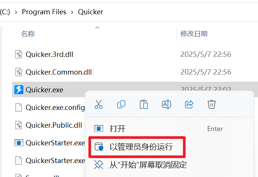Select the QuickerStarter.exe application icon
The height and width of the screenshot is (177, 258).
click(19, 143)
